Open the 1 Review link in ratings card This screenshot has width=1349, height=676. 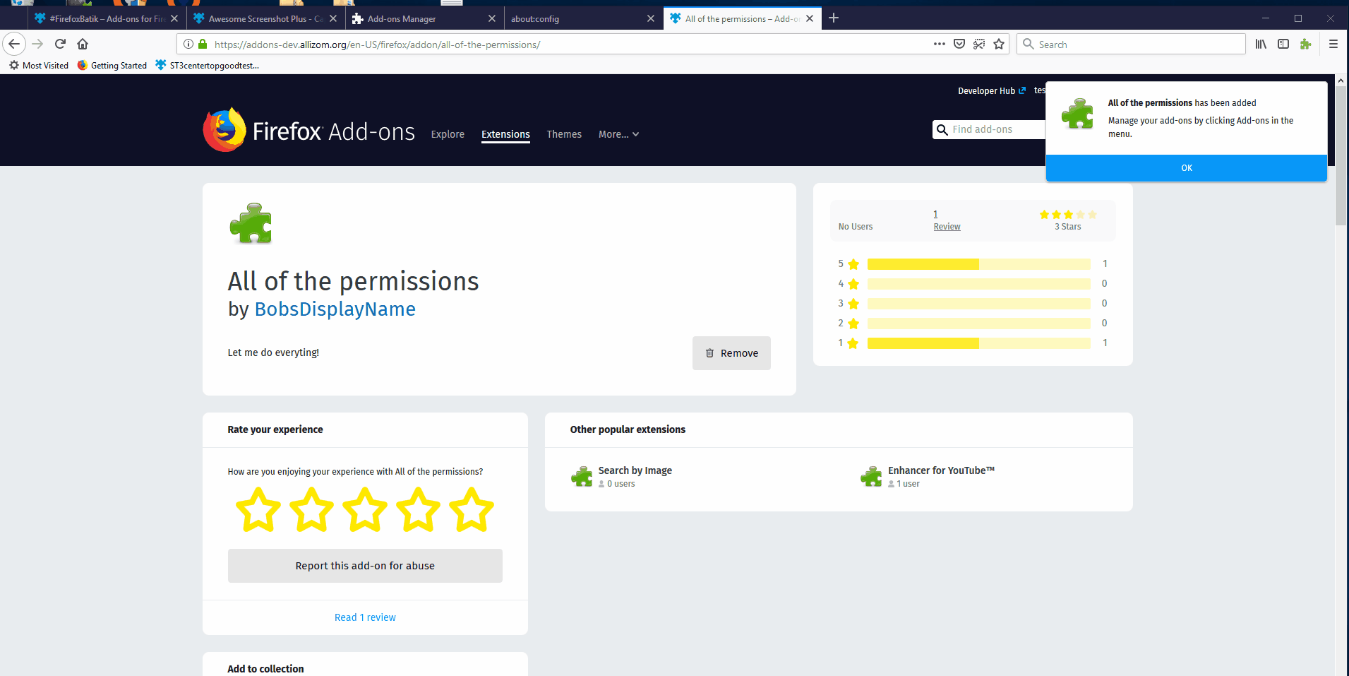pos(947,220)
